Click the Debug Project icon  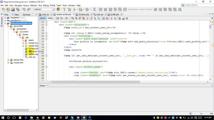(x=81, y=9)
